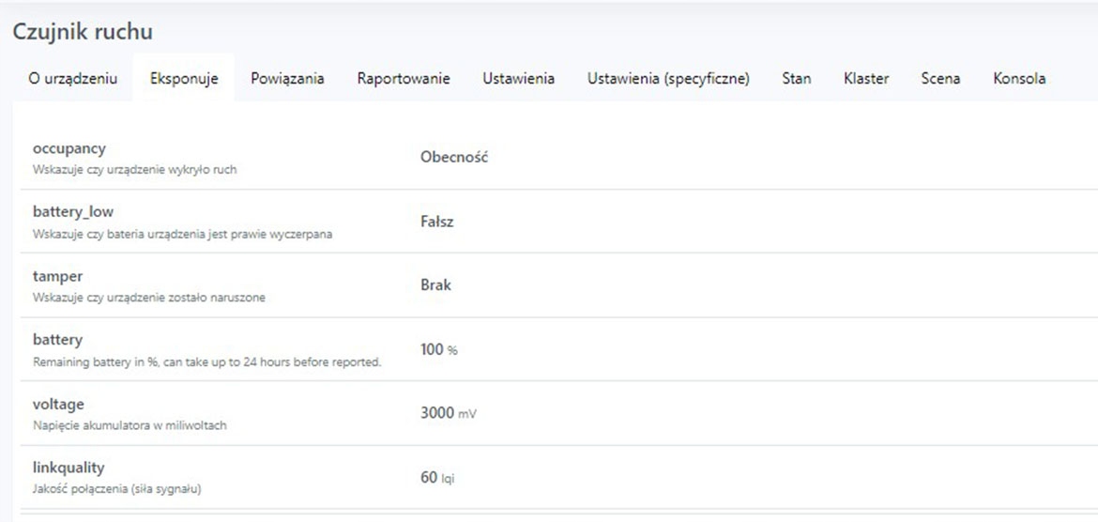Select the Brak tamper value
1098x522 pixels.
435,284
